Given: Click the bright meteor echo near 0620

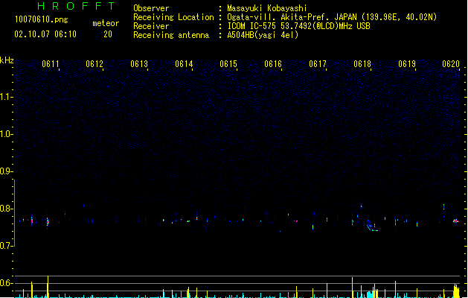Looking at the screenshot, I should (x=455, y=221).
